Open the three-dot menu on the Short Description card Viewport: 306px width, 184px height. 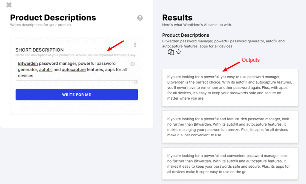coord(135,44)
